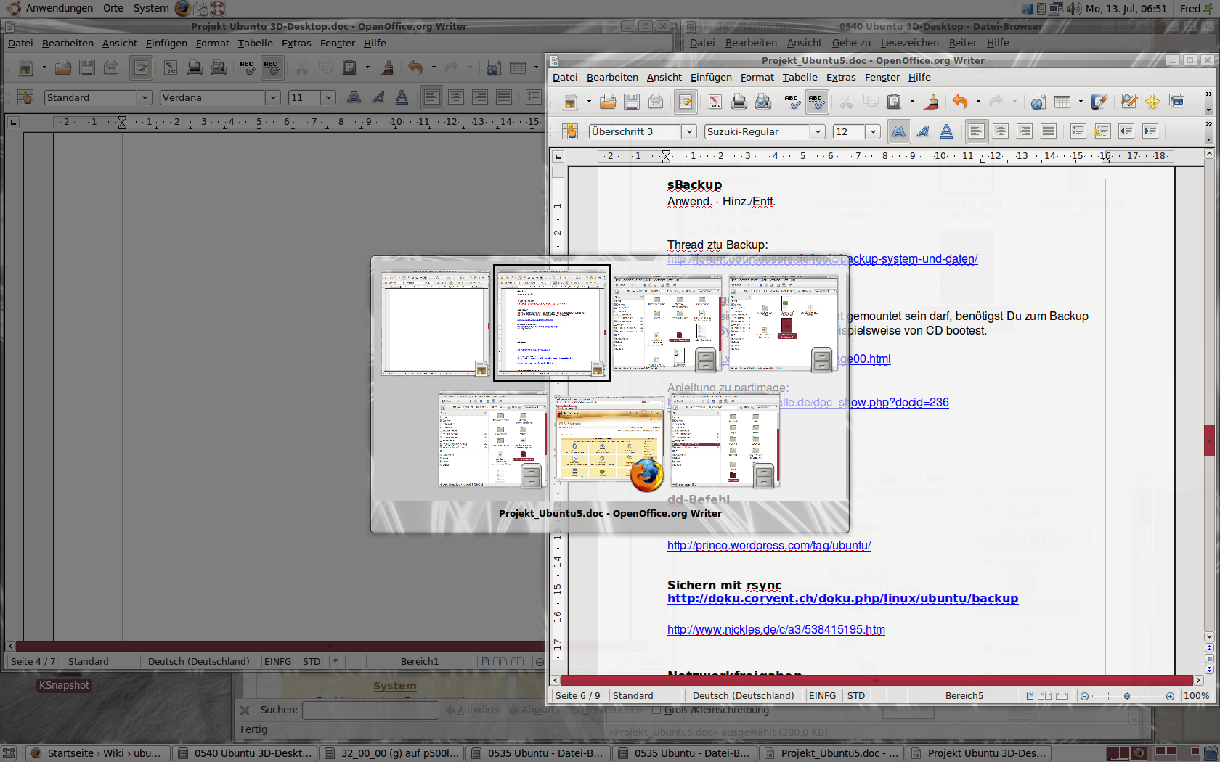Open Überschrift 3 paragraph style dropdown
Viewport: 1220px width, 762px height.
pos(690,131)
